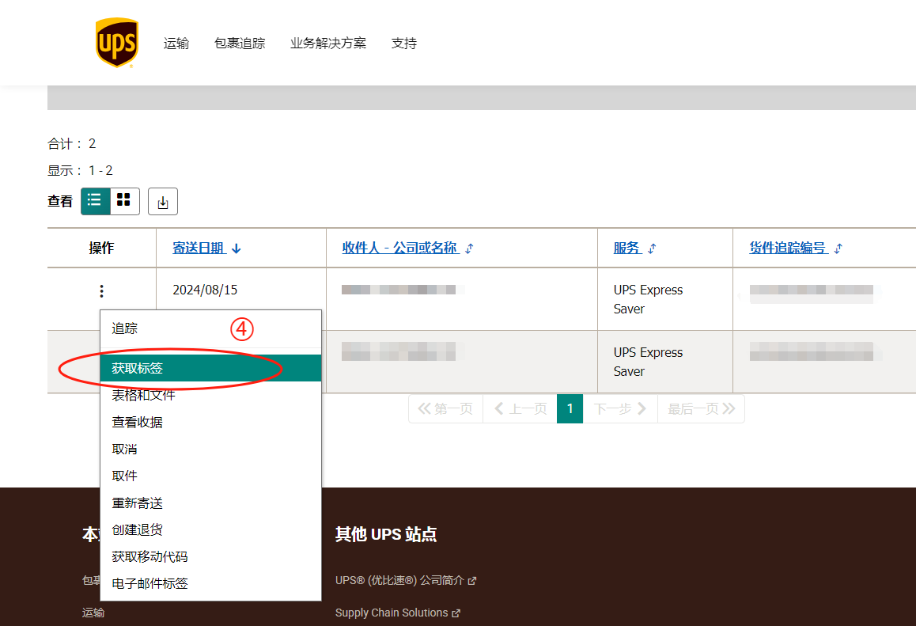This screenshot has height=626, width=916.
Task: Switch to grid view icon
Action: click(x=124, y=201)
